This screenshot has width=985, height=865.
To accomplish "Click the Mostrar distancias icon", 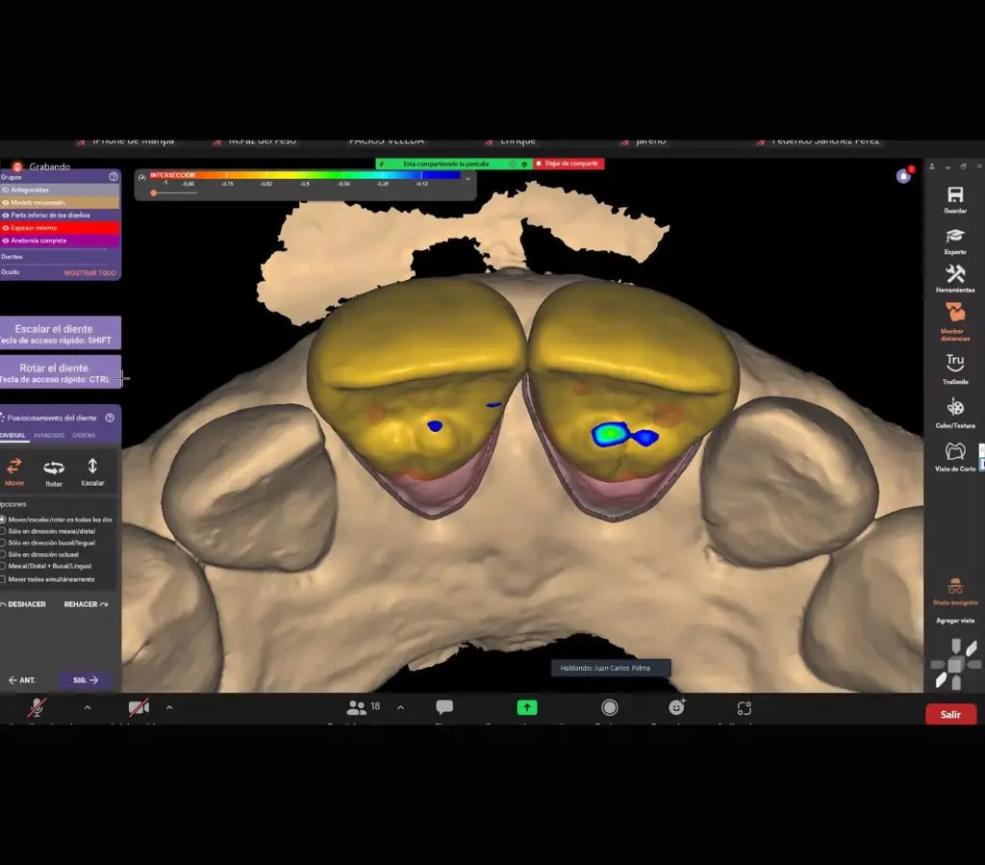I will coord(954,313).
